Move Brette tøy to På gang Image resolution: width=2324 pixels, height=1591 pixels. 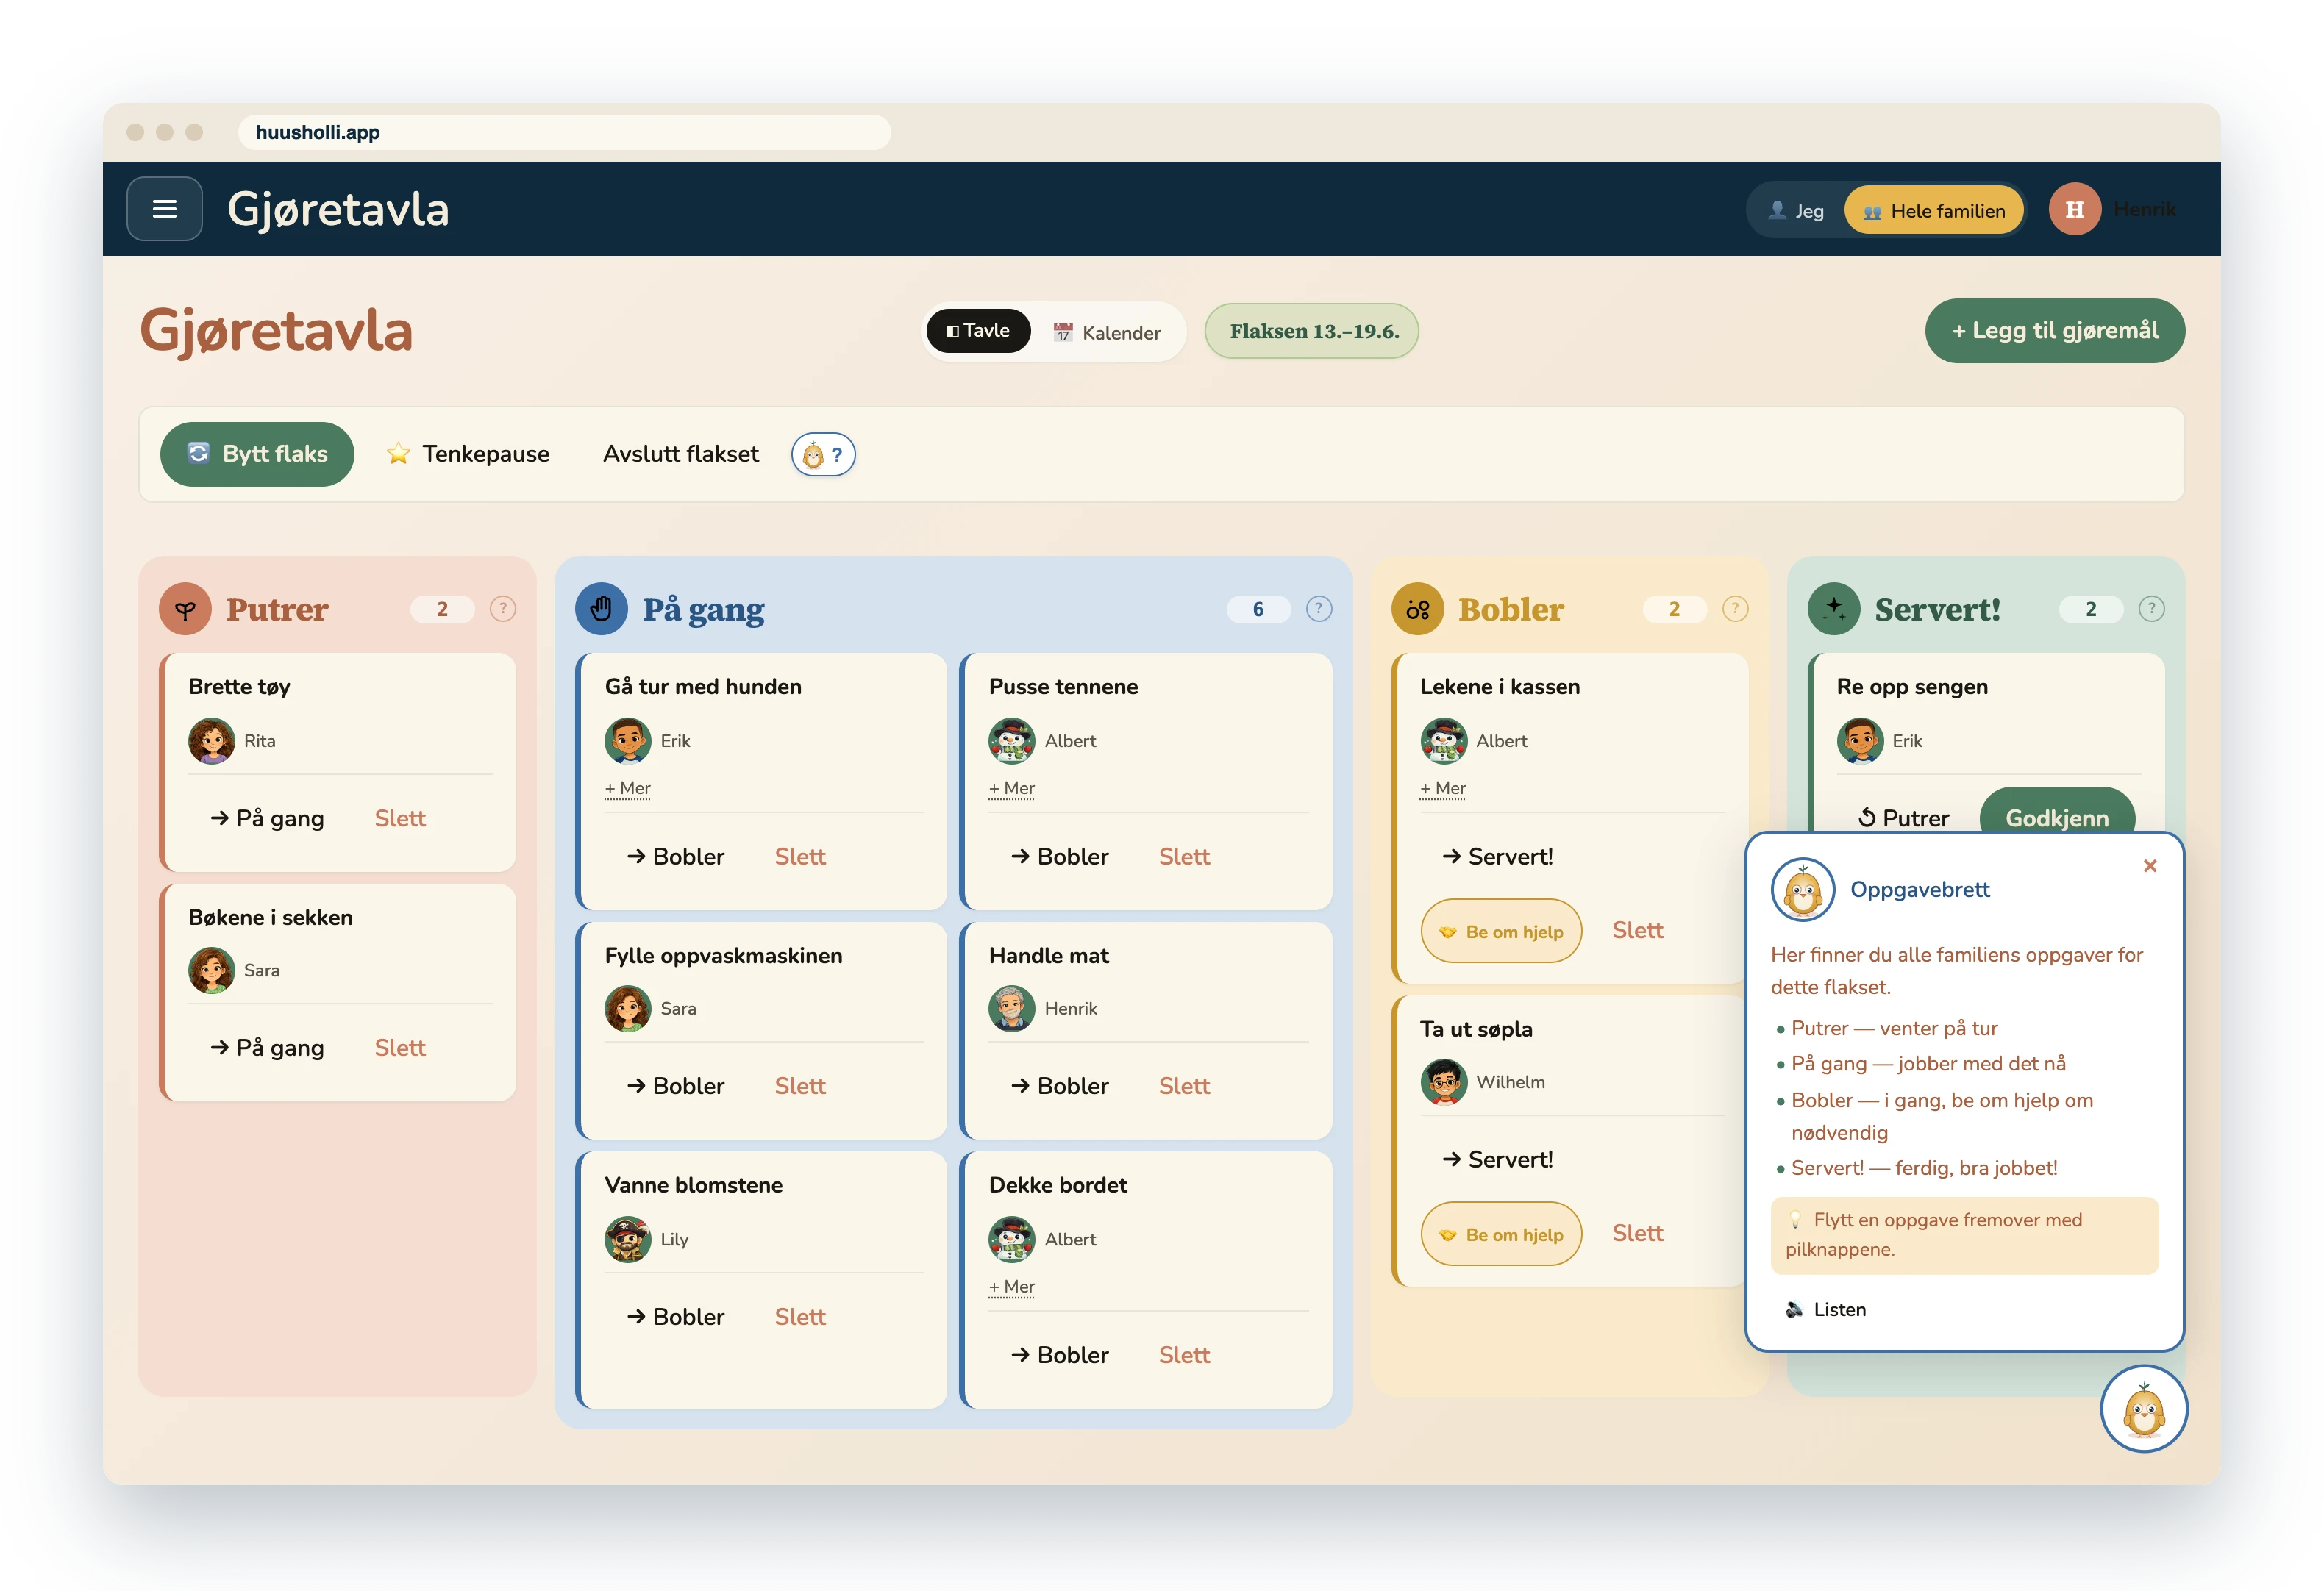pos(267,818)
